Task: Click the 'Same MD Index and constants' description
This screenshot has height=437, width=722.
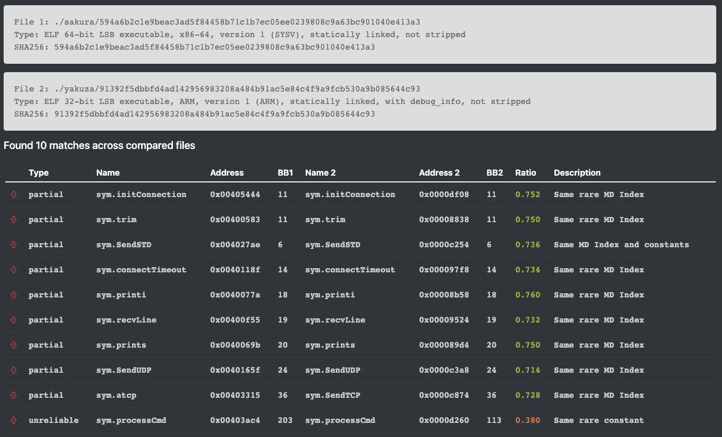Action: 621,245
